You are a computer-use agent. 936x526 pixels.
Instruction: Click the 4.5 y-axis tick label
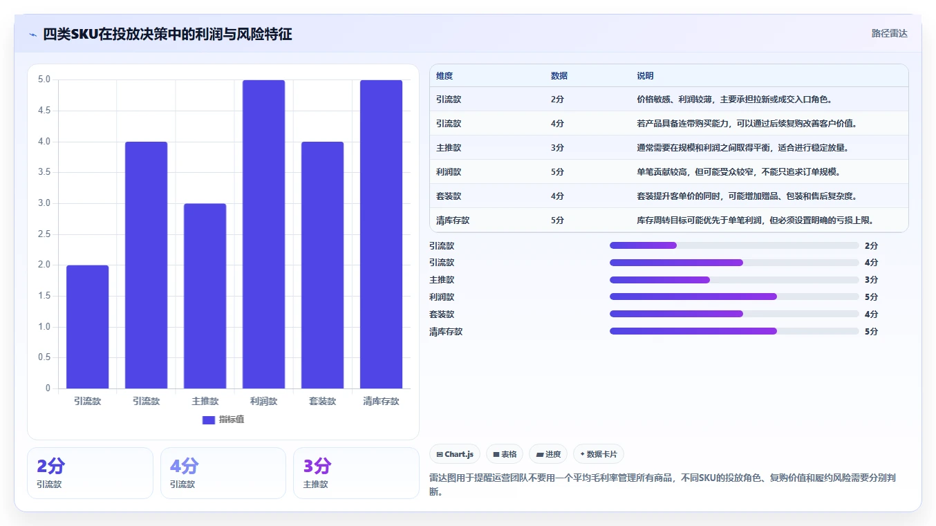coord(44,111)
